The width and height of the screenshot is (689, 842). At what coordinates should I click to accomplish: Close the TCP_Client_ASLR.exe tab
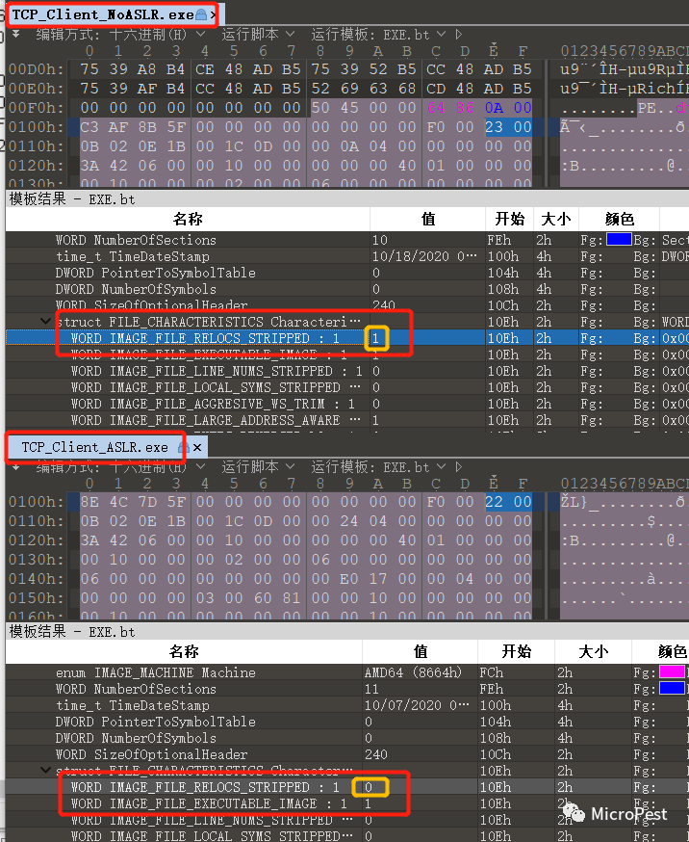coord(197,447)
